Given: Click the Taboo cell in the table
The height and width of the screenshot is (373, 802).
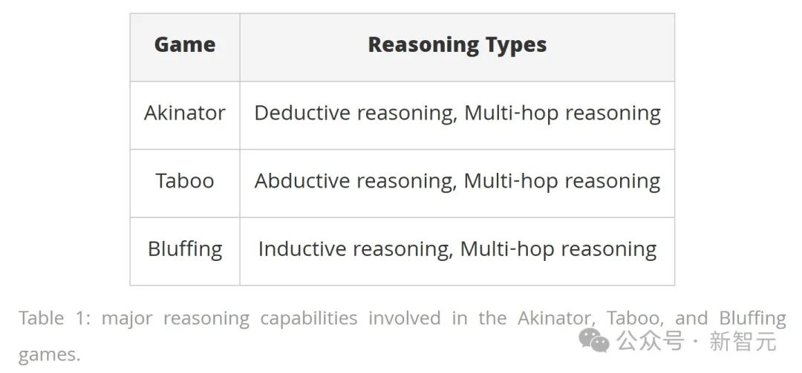Looking at the screenshot, I should [185, 181].
